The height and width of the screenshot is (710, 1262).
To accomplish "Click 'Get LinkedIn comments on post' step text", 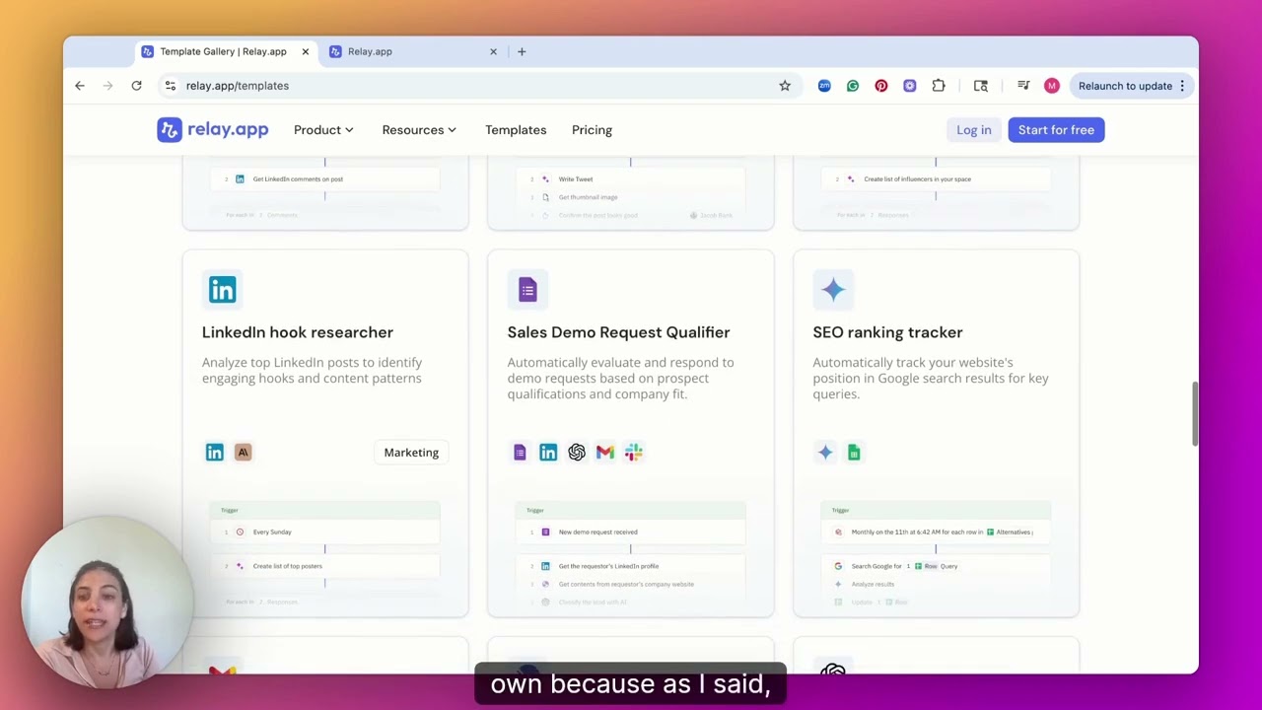I will click(x=298, y=179).
